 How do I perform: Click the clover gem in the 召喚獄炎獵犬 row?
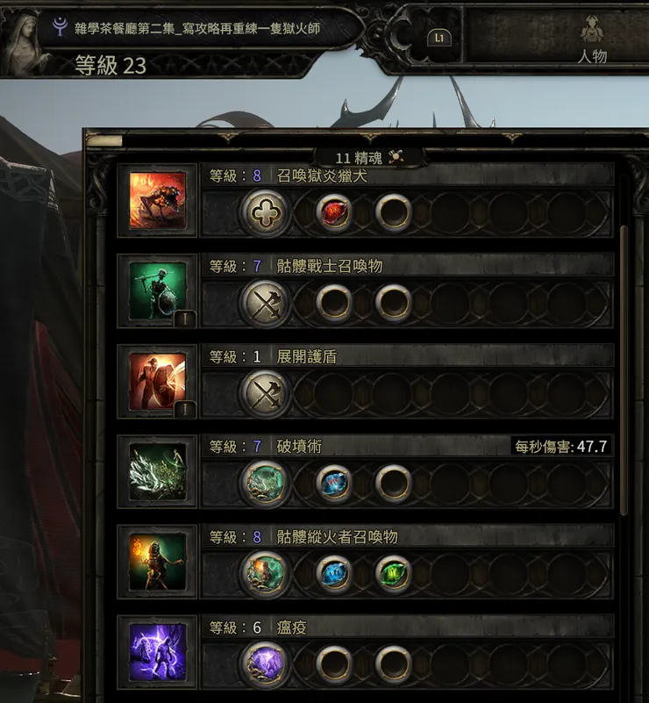click(x=265, y=212)
